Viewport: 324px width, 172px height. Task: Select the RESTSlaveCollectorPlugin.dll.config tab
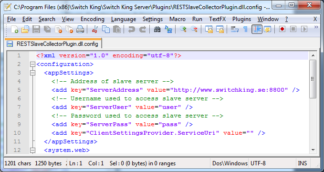pos(53,43)
